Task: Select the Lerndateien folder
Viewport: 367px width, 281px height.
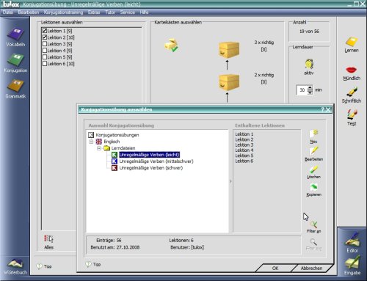Action: coord(123,148)
